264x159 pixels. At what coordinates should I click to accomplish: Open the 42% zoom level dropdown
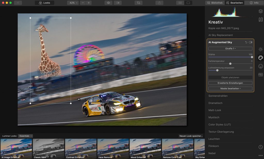[73, 3]
